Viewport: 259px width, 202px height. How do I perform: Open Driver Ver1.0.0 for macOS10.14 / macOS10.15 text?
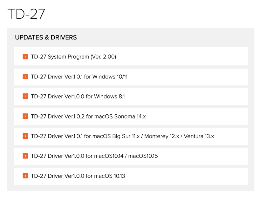pyautogui.click(x=94, y=156)
